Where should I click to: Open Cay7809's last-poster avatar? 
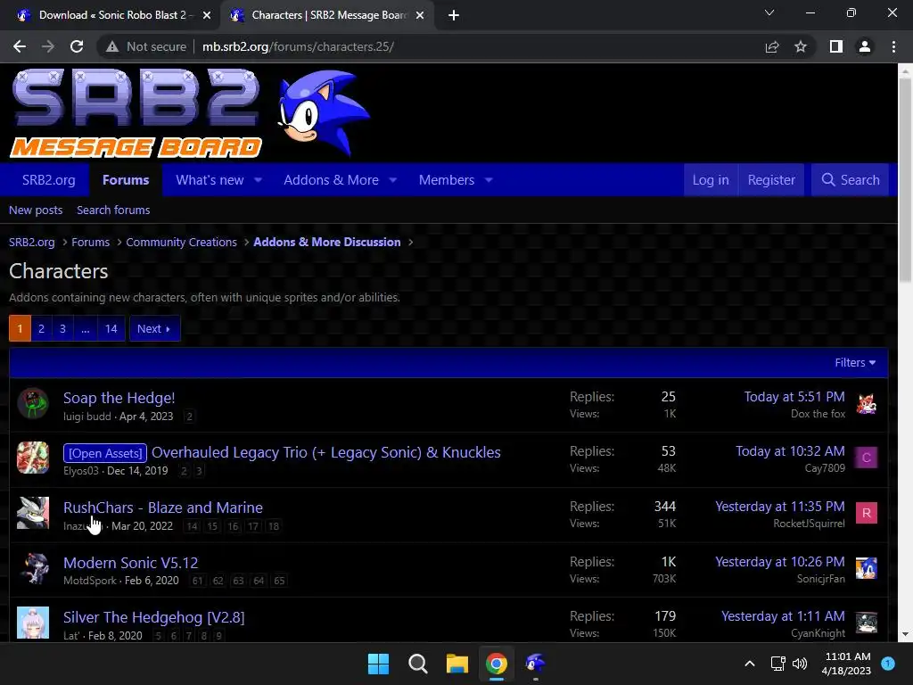[867, 458]
